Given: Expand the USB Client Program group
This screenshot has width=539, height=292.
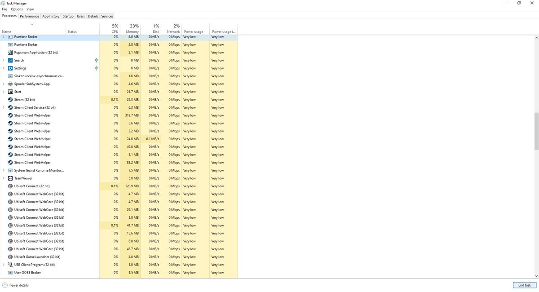Looking at the screenshot, I should coord(4,265).
